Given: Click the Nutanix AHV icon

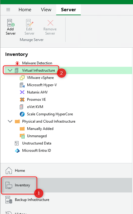Looking at the screenshot, I should [22, 92].
